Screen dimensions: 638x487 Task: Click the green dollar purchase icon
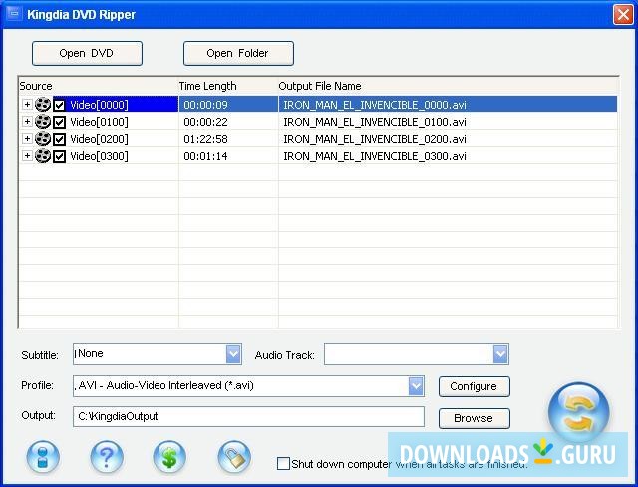[169, 457]
